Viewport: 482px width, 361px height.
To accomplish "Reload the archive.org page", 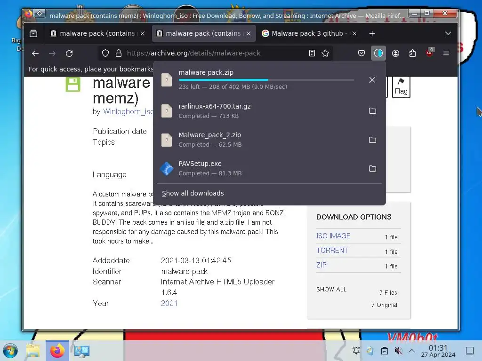I will 69,54.
